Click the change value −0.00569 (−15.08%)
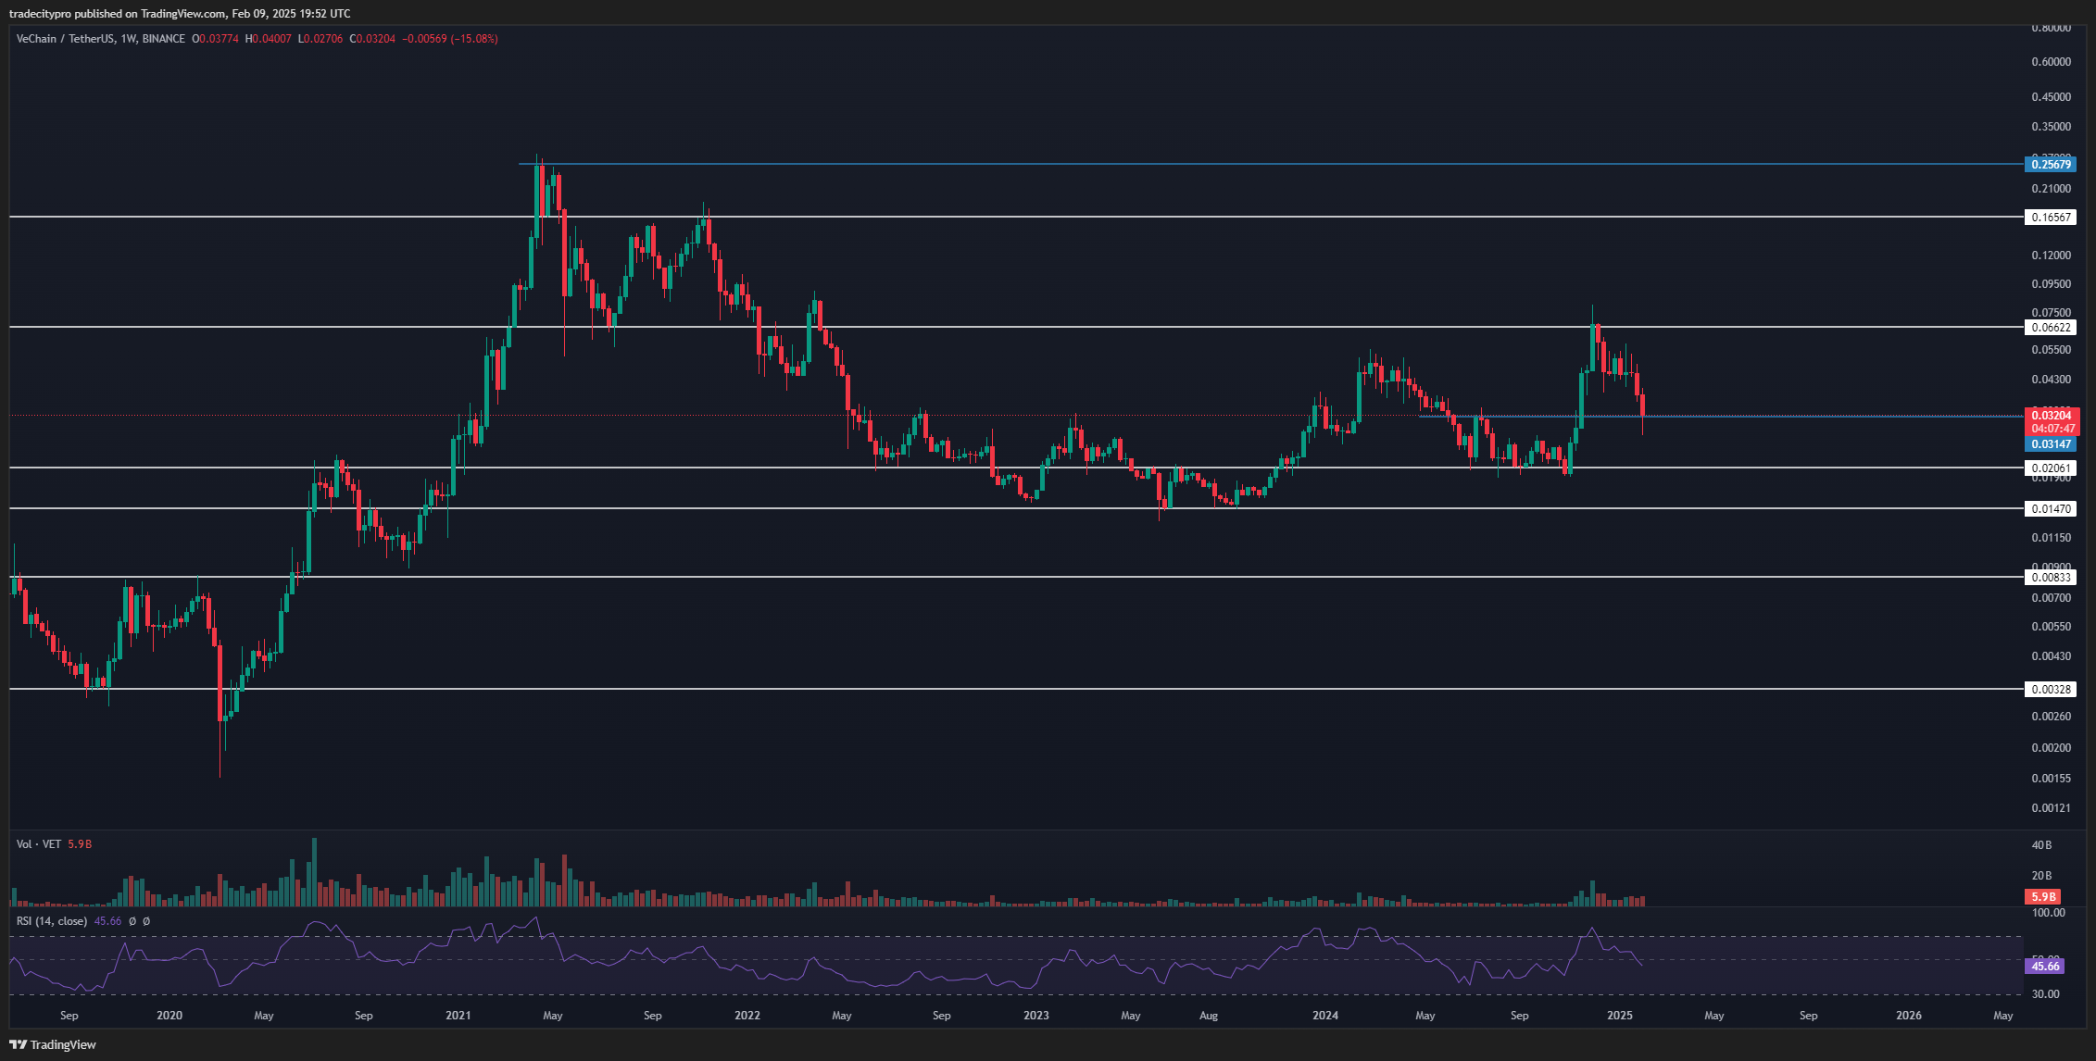This screenshot has width=2096, height=1061. pos(450,39)
